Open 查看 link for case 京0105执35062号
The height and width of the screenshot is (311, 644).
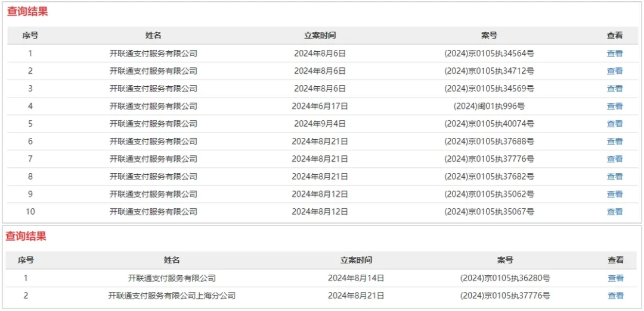coord(615,194)
